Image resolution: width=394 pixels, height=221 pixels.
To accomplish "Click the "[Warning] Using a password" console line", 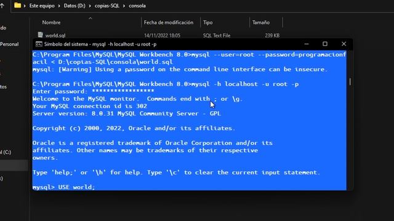I will pos(180,69).
